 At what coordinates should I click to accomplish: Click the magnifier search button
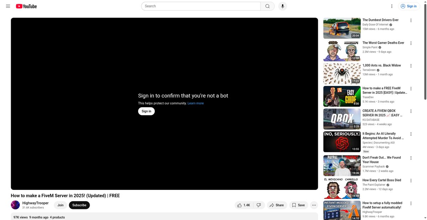[x=268, y=6]
